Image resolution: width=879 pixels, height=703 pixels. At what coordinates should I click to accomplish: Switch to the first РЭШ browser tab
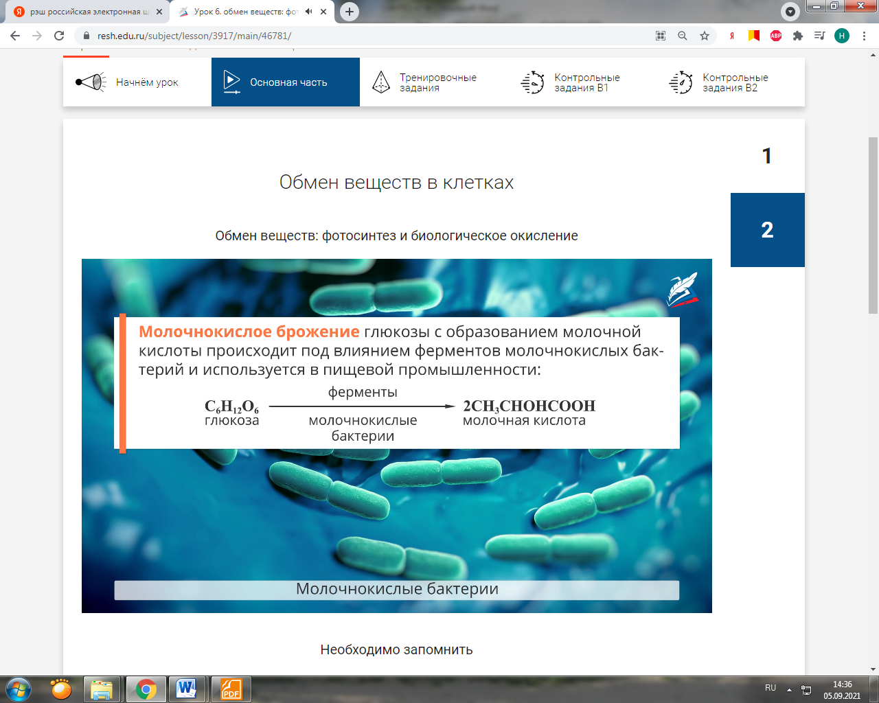coord(82,12)
